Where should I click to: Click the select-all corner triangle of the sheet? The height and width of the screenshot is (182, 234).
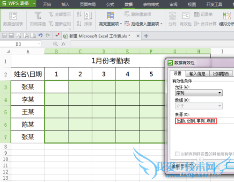point(8,51)
